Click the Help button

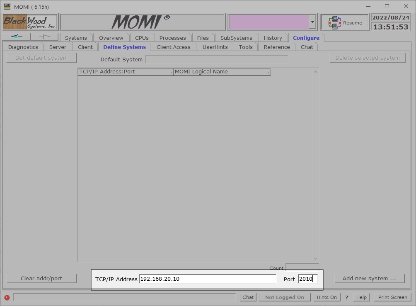tap(361, 297)
